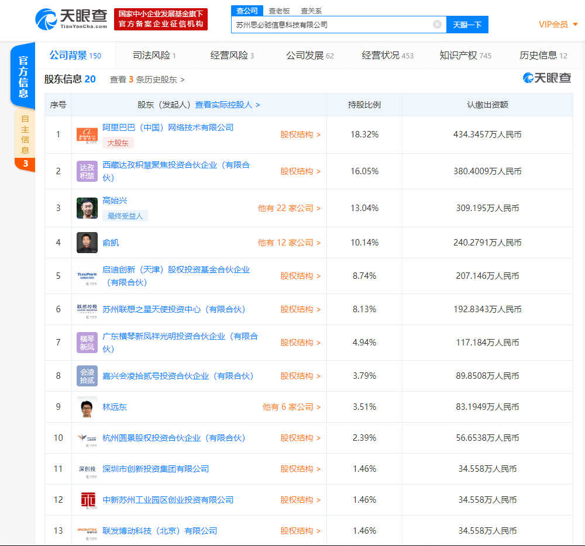
Task: Select the 经营状况 453 tab
Action: click(388, 55)
